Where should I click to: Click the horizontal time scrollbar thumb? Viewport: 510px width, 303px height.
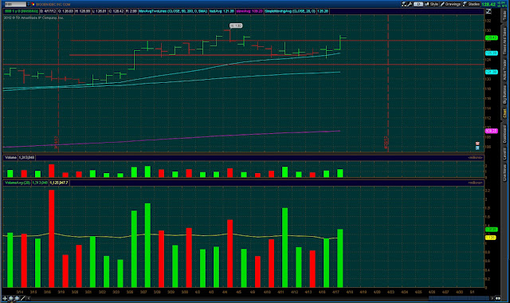point(459,298)
